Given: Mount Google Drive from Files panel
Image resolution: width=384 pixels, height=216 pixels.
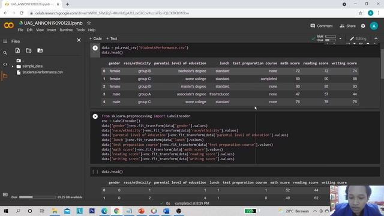Looking at the screenshot, I should click(x=40, y=50).
